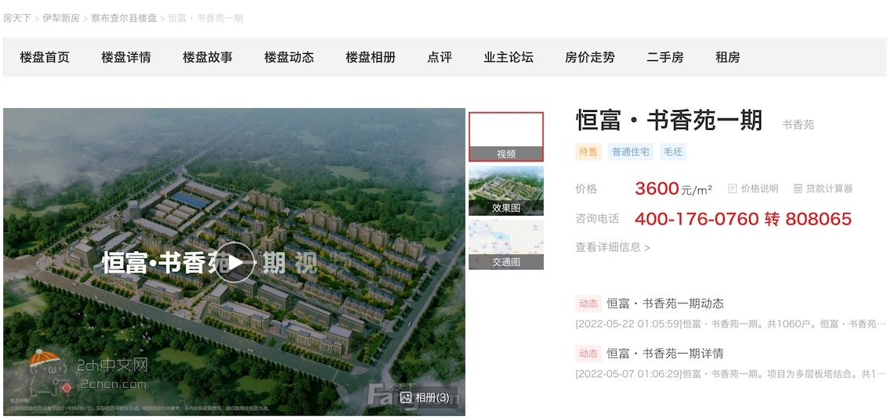Select the 效果图 thumbnail
The image size is (887, 420).
point(505,191)
